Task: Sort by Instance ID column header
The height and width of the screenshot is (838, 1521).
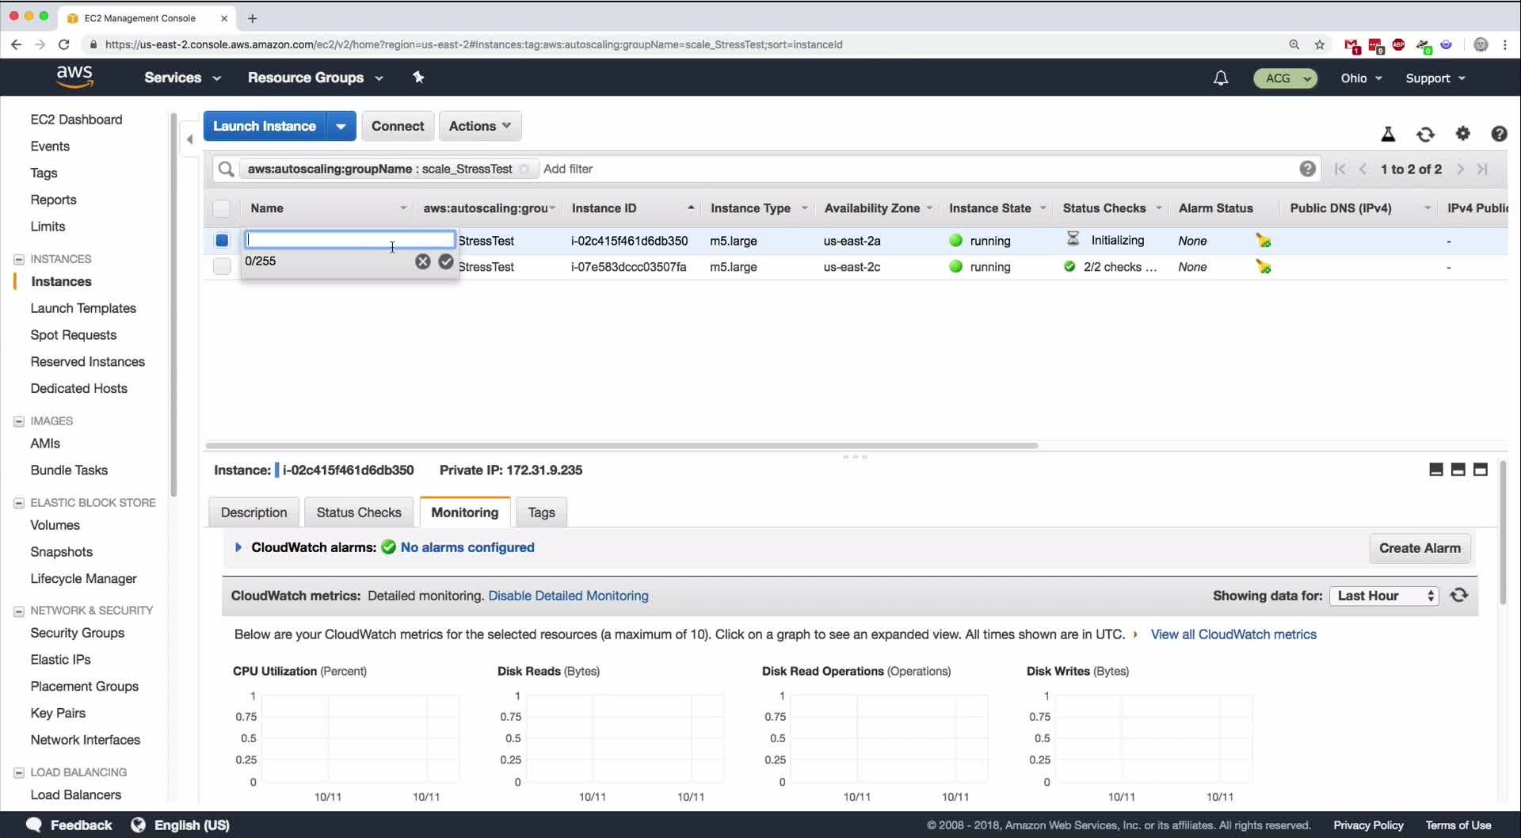Action: coord(632,208)
